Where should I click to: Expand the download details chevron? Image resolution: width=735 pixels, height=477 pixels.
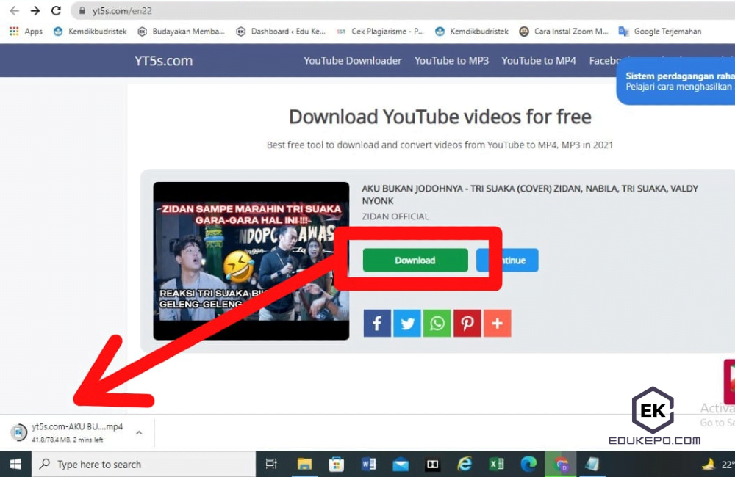[138, 432]
